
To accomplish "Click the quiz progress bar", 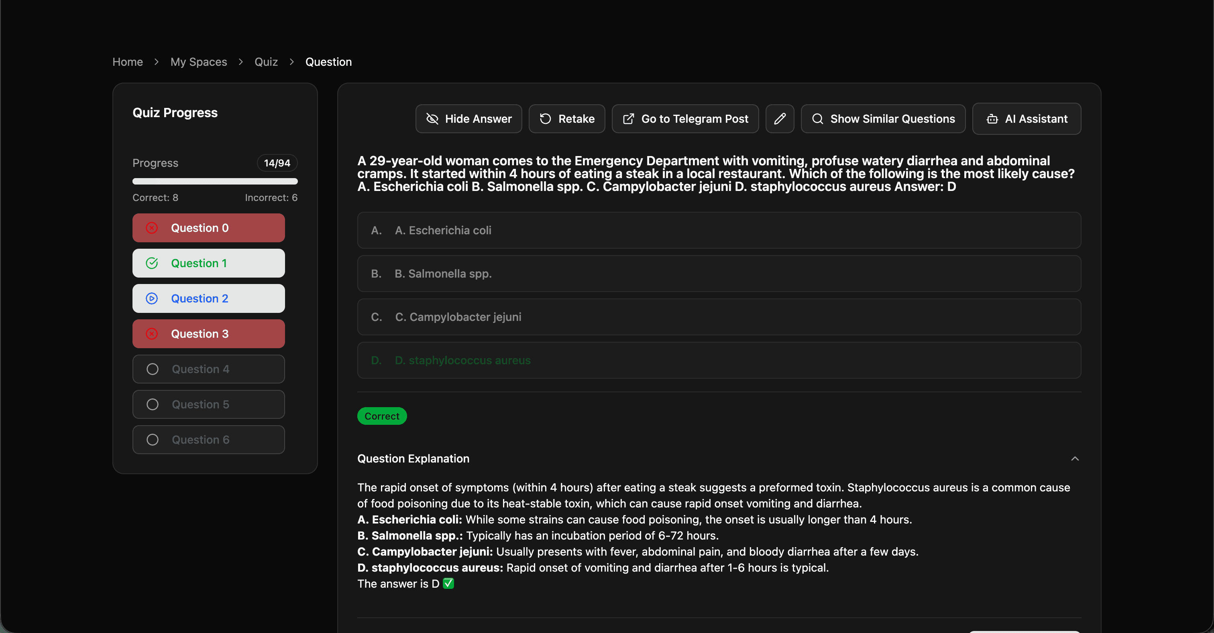I will pyautogui.click(x=215, y=181).
